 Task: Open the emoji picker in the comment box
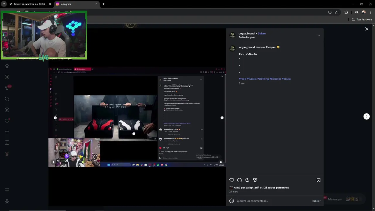tap(232, 201)
